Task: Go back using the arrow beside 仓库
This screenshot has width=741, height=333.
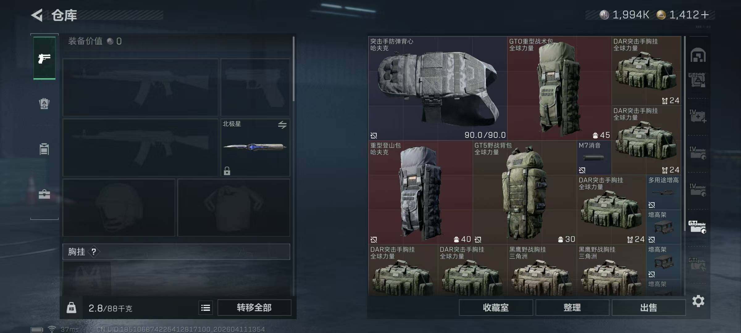Action: point(37,15)
